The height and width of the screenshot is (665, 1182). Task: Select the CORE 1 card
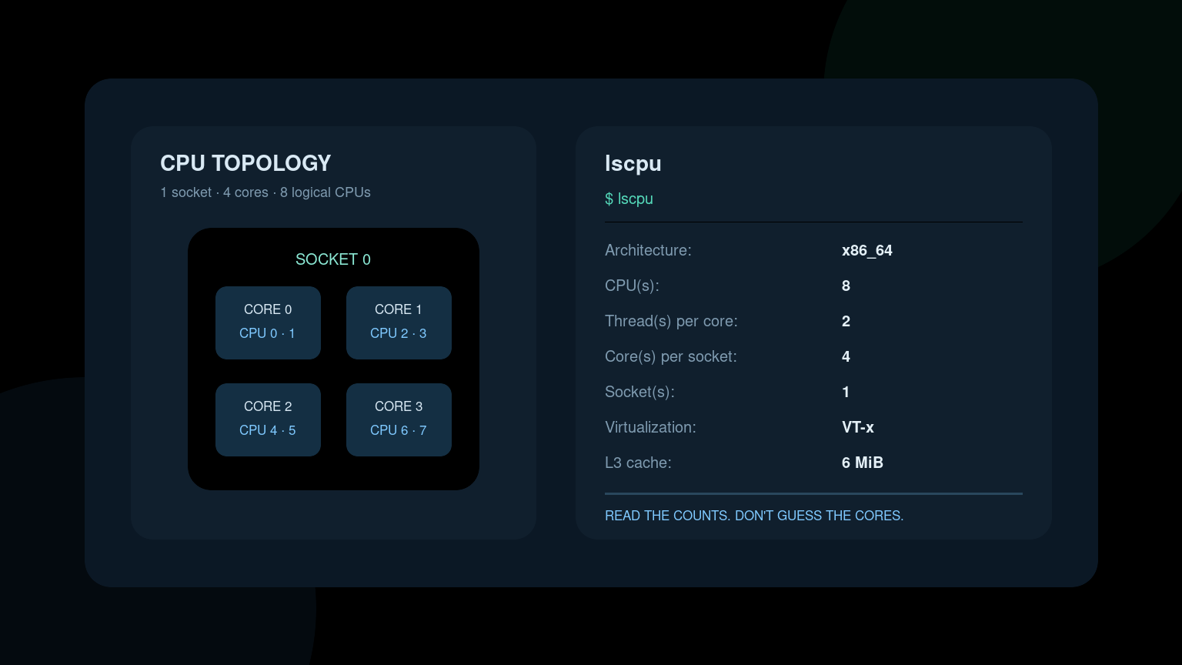[x=399, y=322]
